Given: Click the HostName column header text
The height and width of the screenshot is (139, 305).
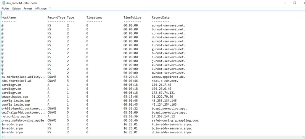Looking at the screenshot, I should click(8, 17).
